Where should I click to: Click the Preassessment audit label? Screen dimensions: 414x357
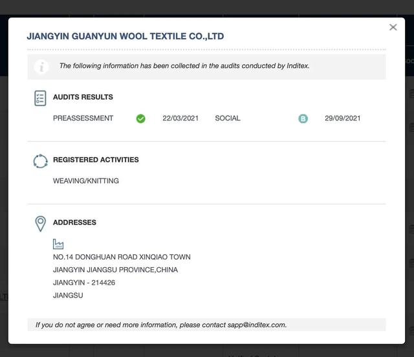(x=83, y=118)
